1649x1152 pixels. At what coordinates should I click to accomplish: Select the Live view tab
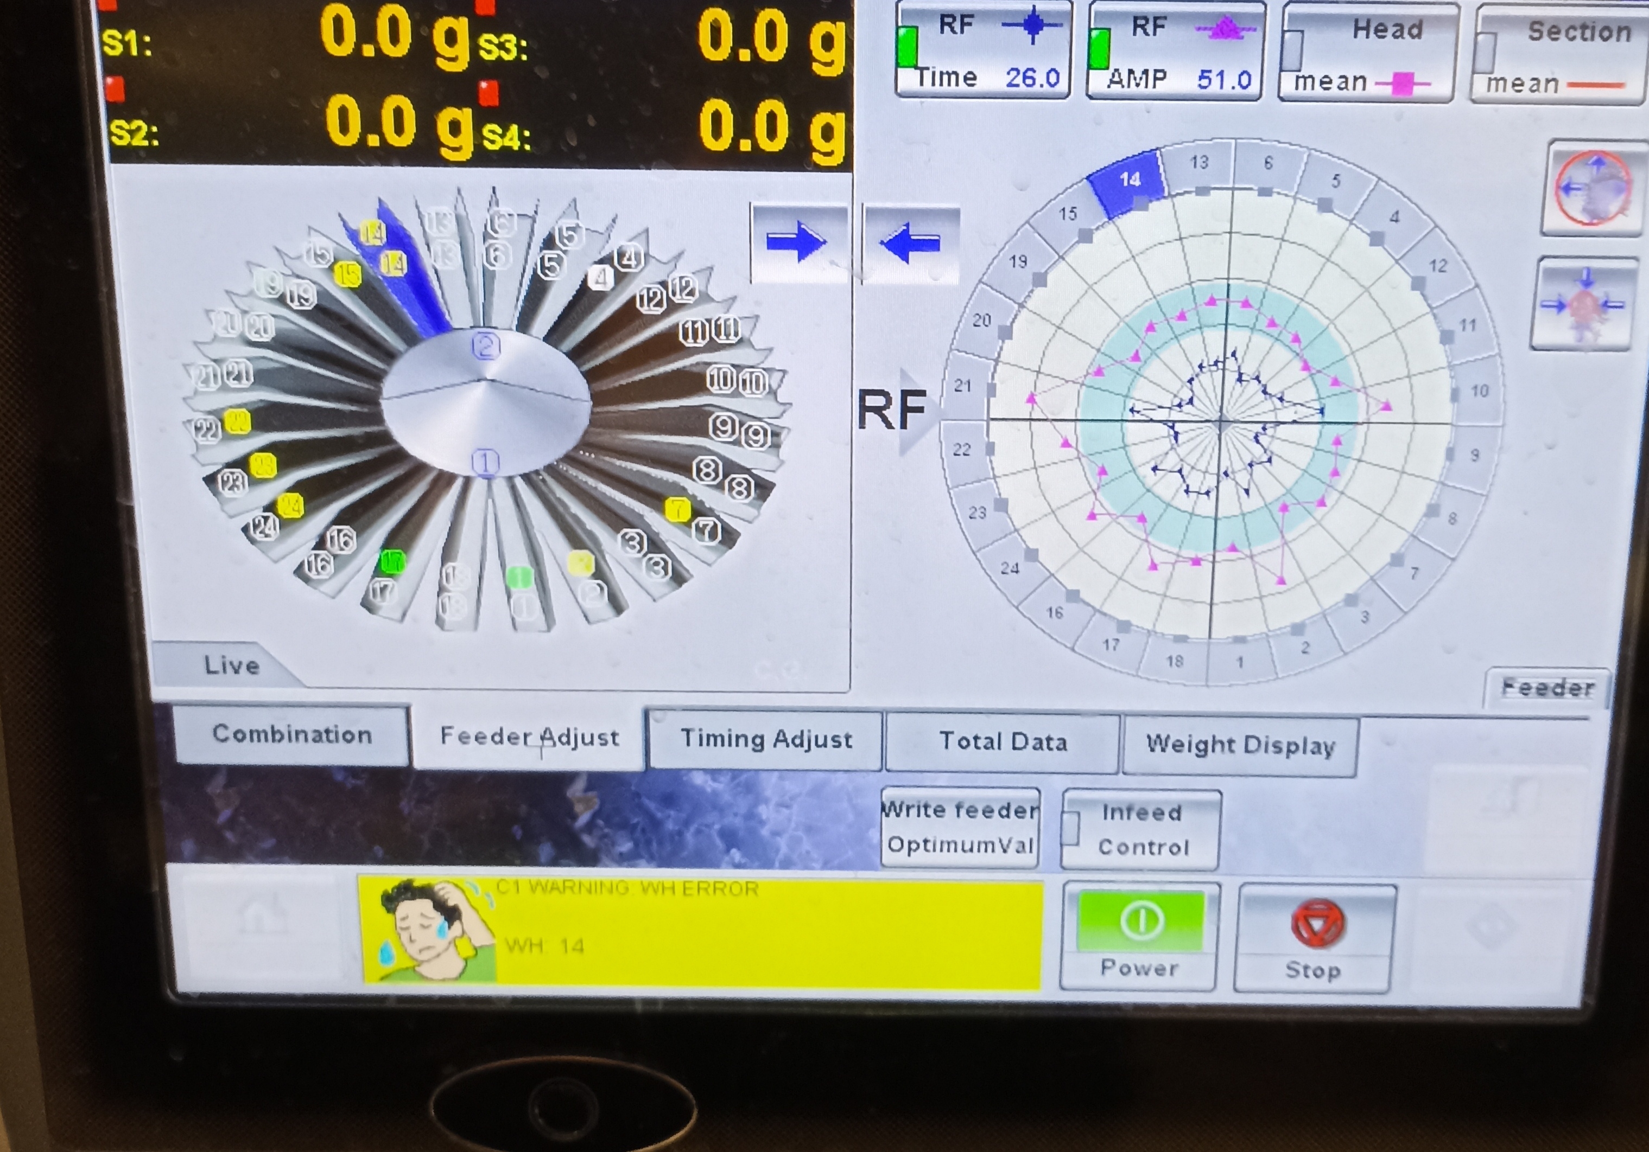(231, 665)
